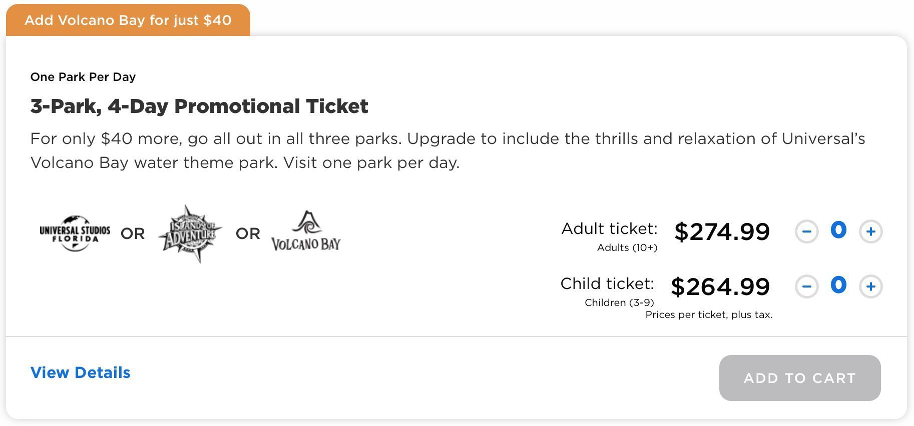Increase child ticket quantity with plus button
Image resolution: width=914 pixels, height=426 pixels.
[x=870, y=286]
